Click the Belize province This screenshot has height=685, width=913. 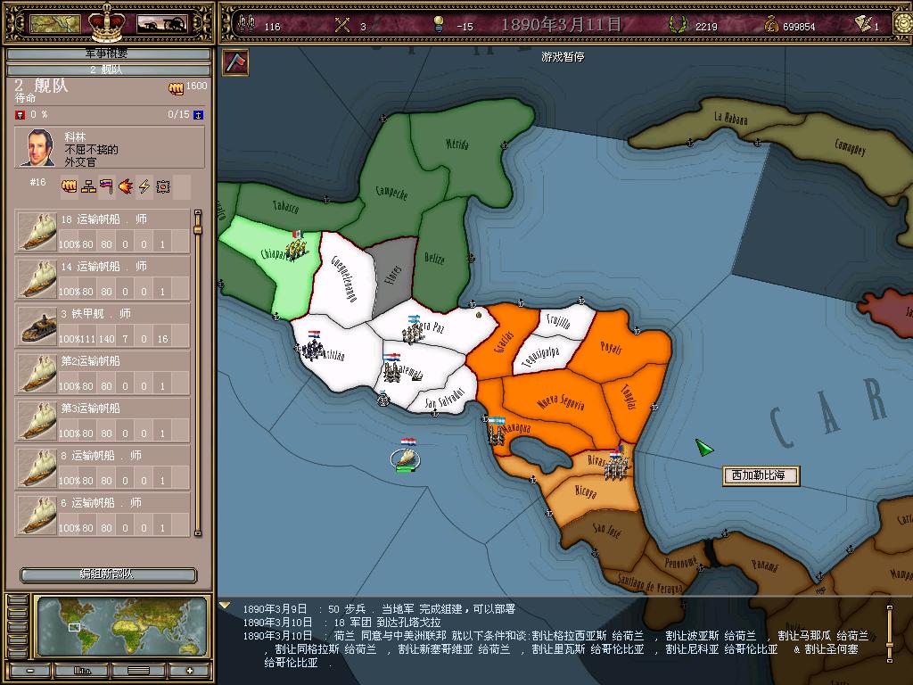coord(434,259)
